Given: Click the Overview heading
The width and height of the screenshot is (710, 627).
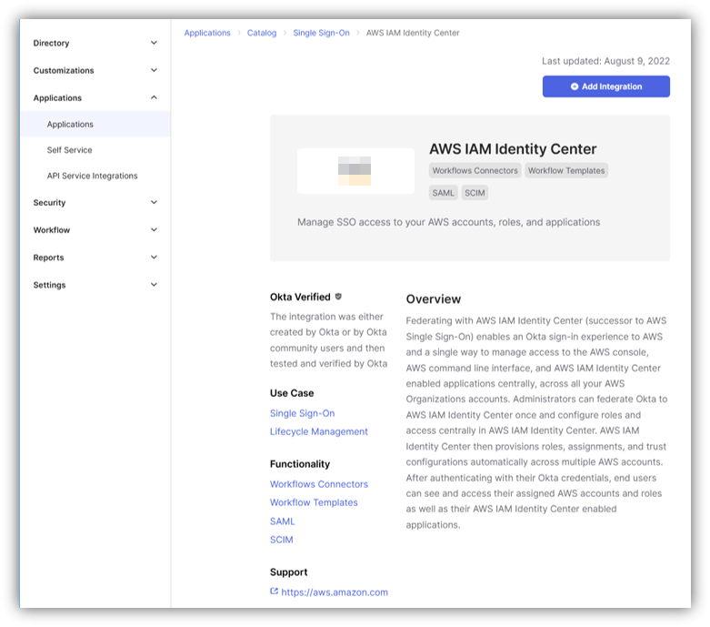Looking at the screenshot, I should click(x=434, y=299).
